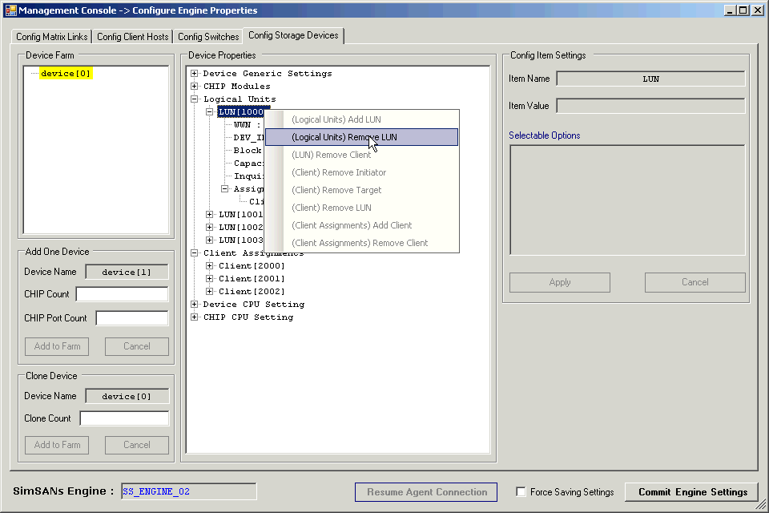Viewport: 769px width, 513px height.
Task: Select the Client[2001] tree item
Action: point(252,278)
